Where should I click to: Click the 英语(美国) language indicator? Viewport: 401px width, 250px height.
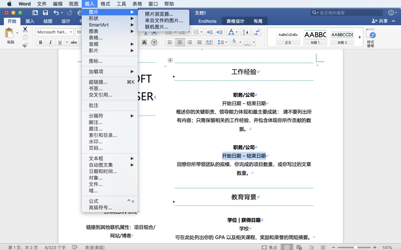(95, 247)
